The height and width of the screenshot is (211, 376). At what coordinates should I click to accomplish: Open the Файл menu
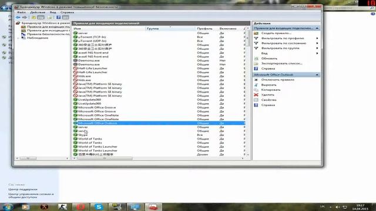coord(21,12)
